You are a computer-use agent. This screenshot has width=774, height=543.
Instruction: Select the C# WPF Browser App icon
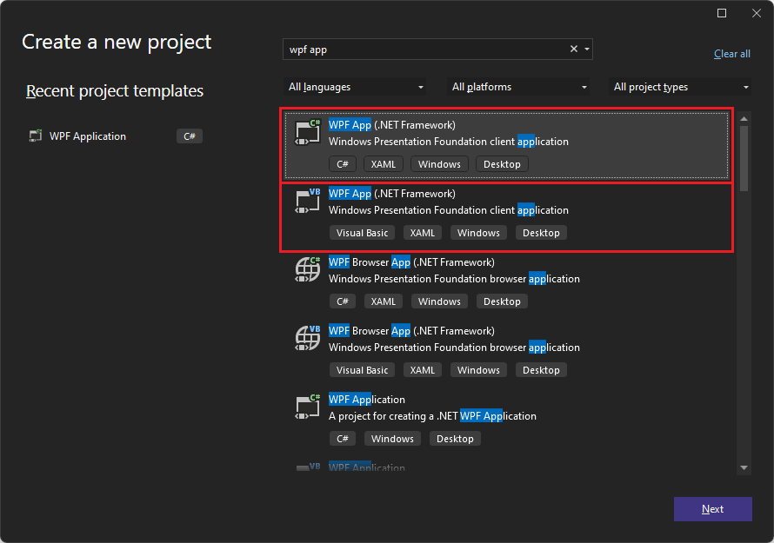[307, 269]
